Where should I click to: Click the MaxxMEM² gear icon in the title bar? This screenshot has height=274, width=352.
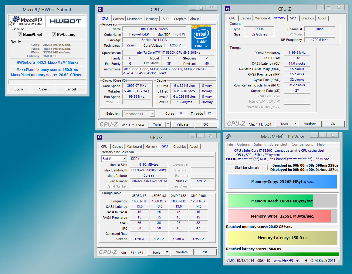[x=228, y=137]
